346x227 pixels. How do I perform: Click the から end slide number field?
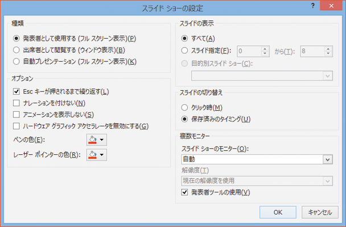312,51
